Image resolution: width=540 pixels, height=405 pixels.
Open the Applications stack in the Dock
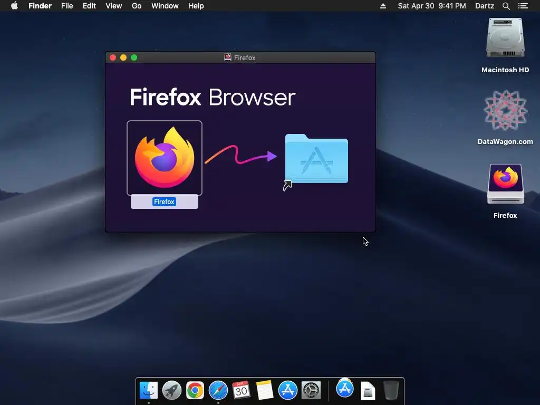coord(345,389)
